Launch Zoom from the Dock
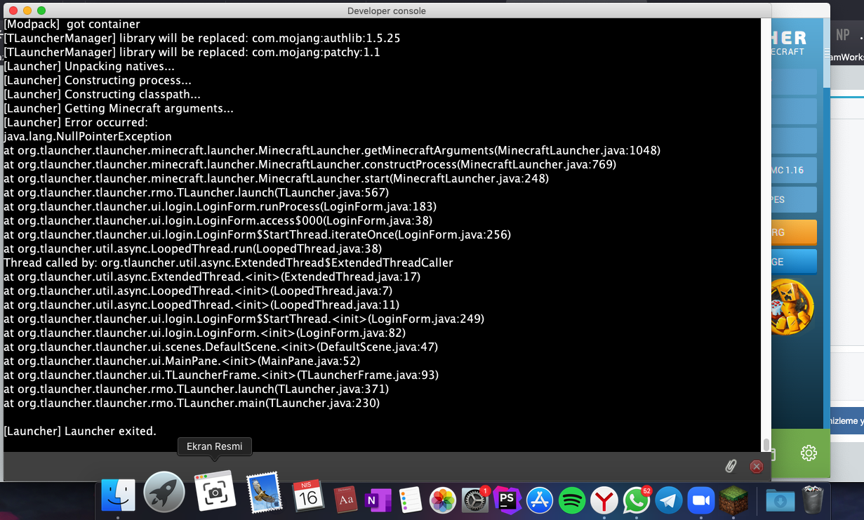This screenshot has width=864, height=520. click(x=700, y=500)
